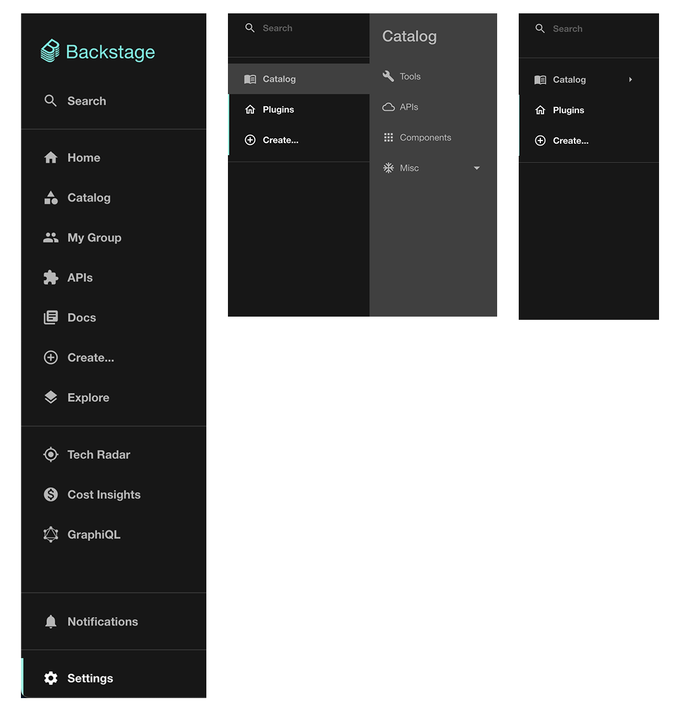
Task: Open Notifications label in the left sidebar
Action: point(102,622)
